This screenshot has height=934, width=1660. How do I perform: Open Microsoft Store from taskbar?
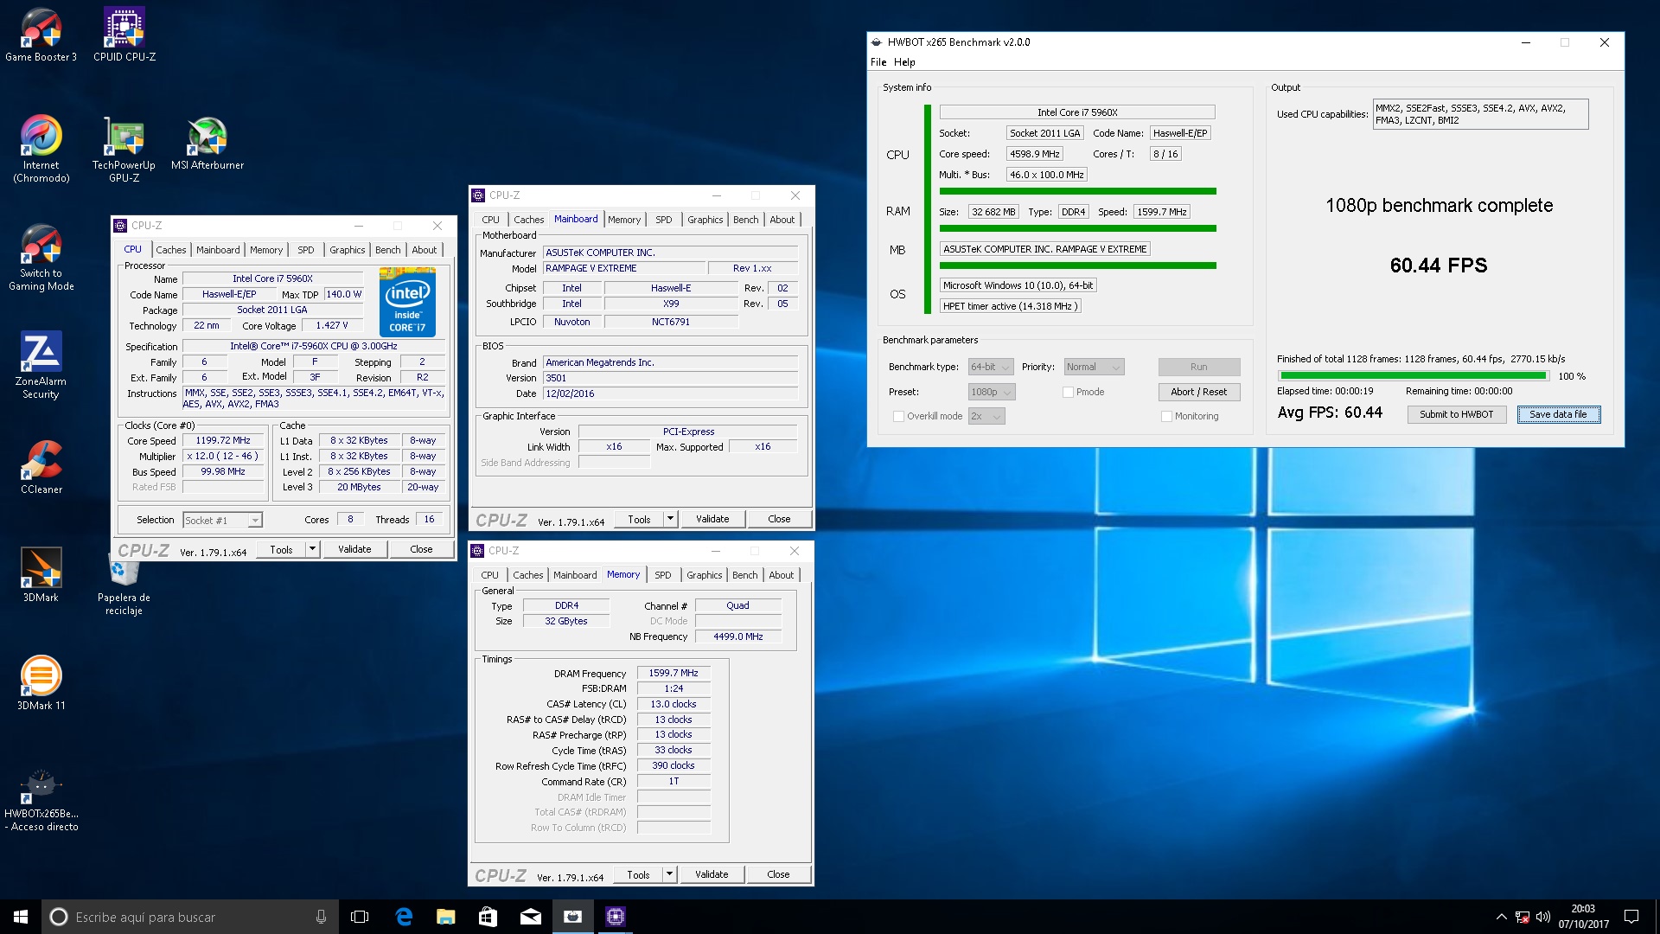pyautogui.click(x=488, y=917)
